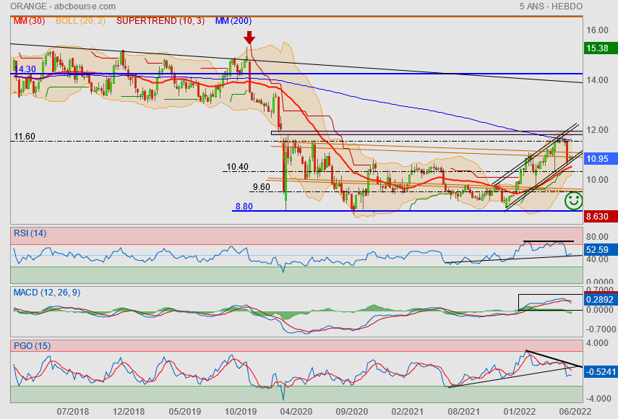
Task: Click the 08/2021 date axis label
Action: (x=464, y=412)
